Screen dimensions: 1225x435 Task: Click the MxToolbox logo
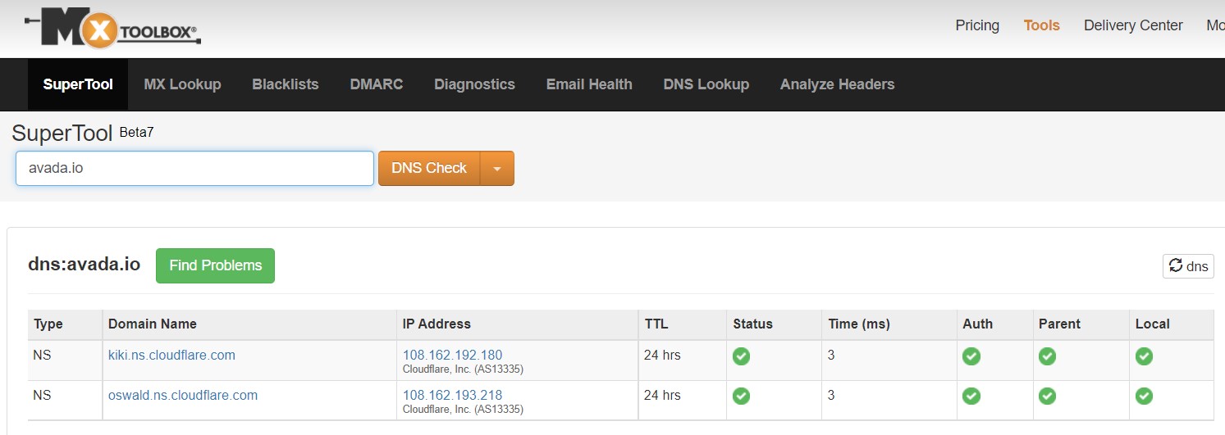(112, 29)
